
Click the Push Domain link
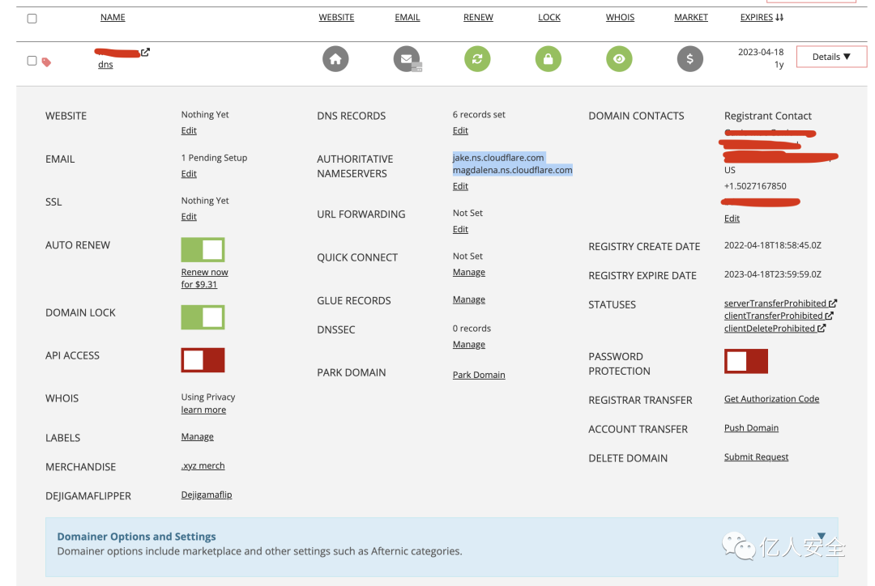click(x=751, y=427)
